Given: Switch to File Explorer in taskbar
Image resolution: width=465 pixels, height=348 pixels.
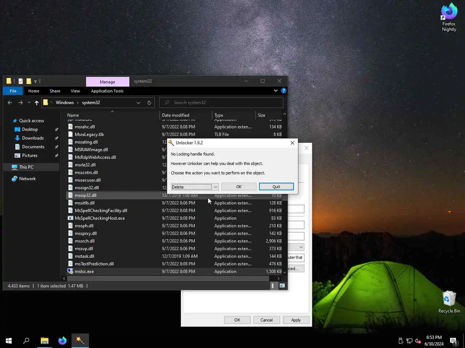Looking at the screenshot, I should pyautogui.click(x=44, y=340).
